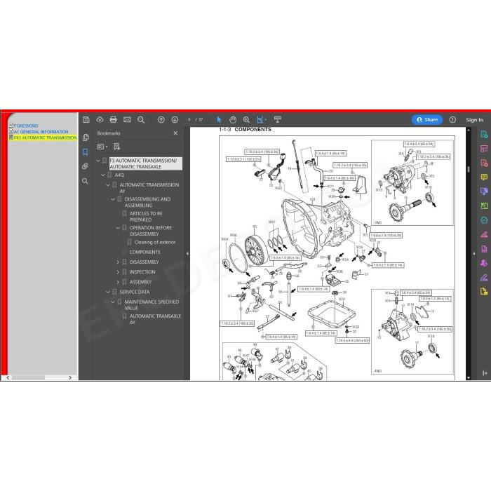Select the COMPONENTS bookmark

coord(144,252)
